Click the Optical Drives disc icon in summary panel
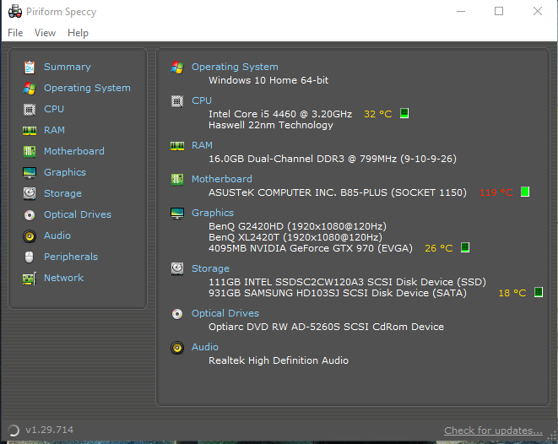Screen dimensions: 558x444 [x=177, y=314]
